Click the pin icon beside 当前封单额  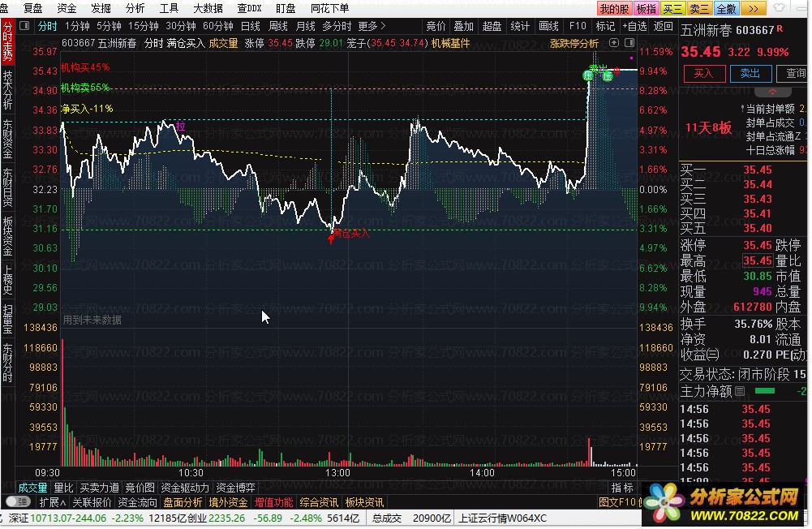[742, 109]
